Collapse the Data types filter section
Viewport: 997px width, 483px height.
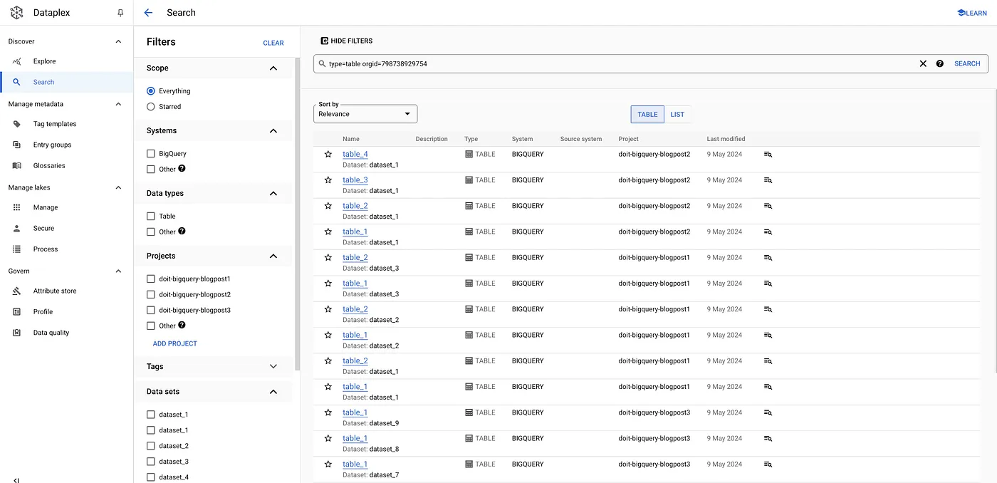pos(273,194)
